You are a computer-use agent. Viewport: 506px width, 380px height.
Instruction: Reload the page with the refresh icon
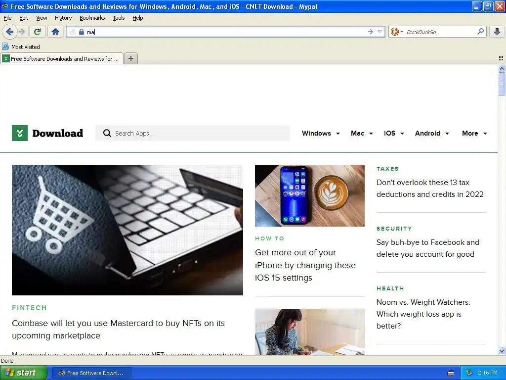[37, 32]
